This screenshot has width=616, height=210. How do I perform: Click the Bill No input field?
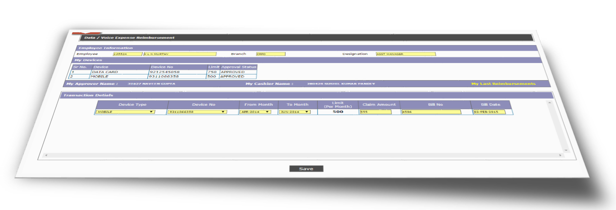[x=431, y=112]
